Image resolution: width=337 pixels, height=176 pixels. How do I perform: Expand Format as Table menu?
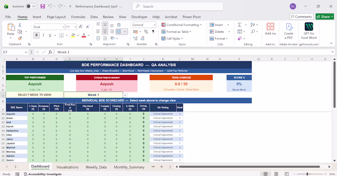tap(176, 32)
